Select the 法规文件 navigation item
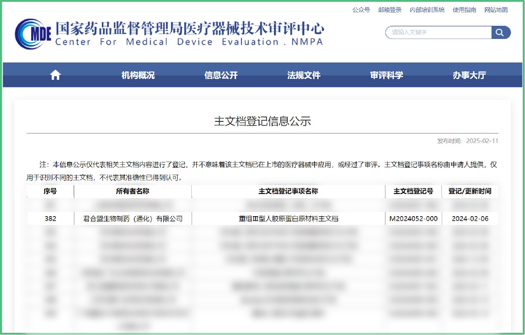The width and height of the screenshot is (525, 335). pos(304,75)
